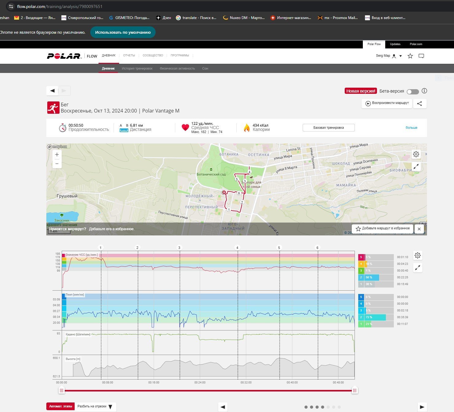This screenshot has width=454, height=412.
Task: Click the mapbox logo on the map
Action: pyautogui.click(x=57, y=147)
